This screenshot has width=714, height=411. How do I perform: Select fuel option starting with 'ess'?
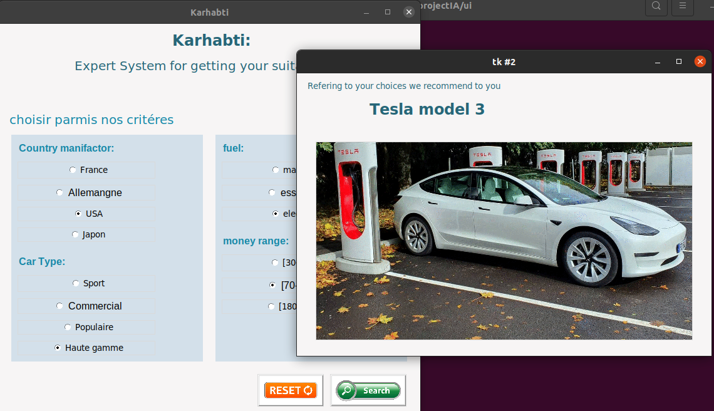click(259, 192)
